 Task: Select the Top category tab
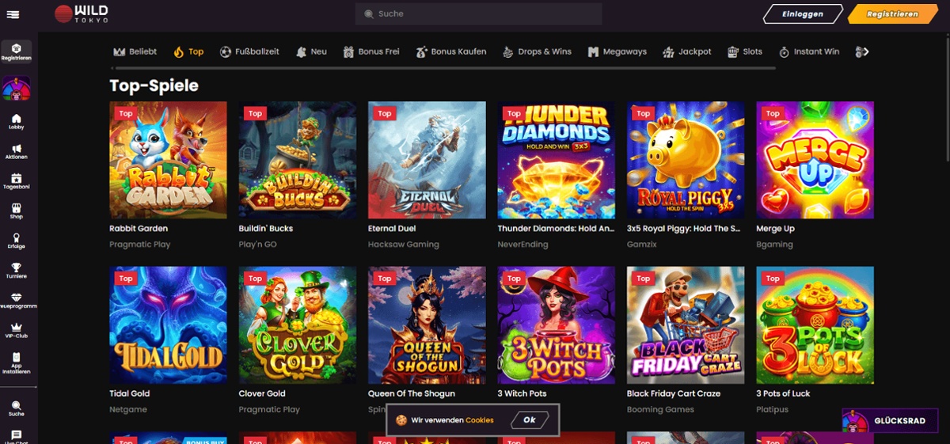pos(188,51)
